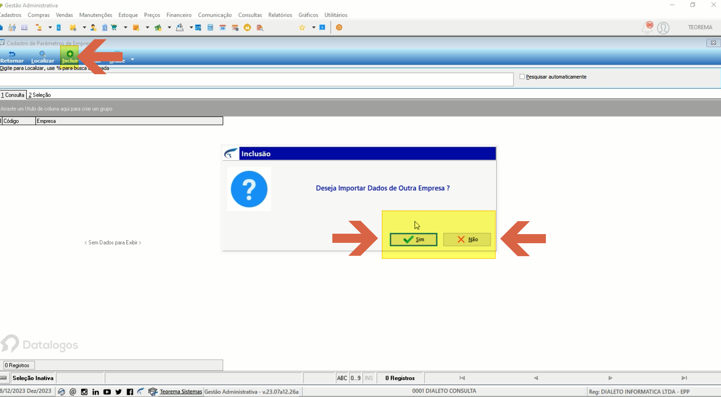Click the Retornar button
The width and height of the screenshot is (721, 397).
tap(12, 57)
